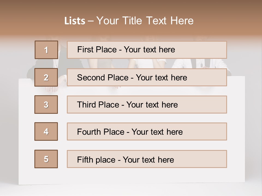Click the "Third Place" text box
The height and width of the screenshot is (196, 262).
coord(147,105)
